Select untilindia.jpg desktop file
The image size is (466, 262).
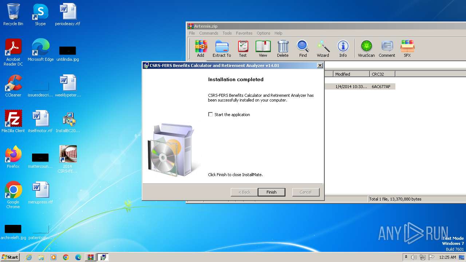coord(68,53)
